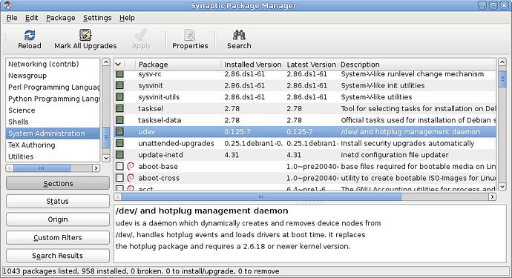Click sections list vertical scrollbar thumb
This screenshot has width=512, height=278.
[106, 138]
